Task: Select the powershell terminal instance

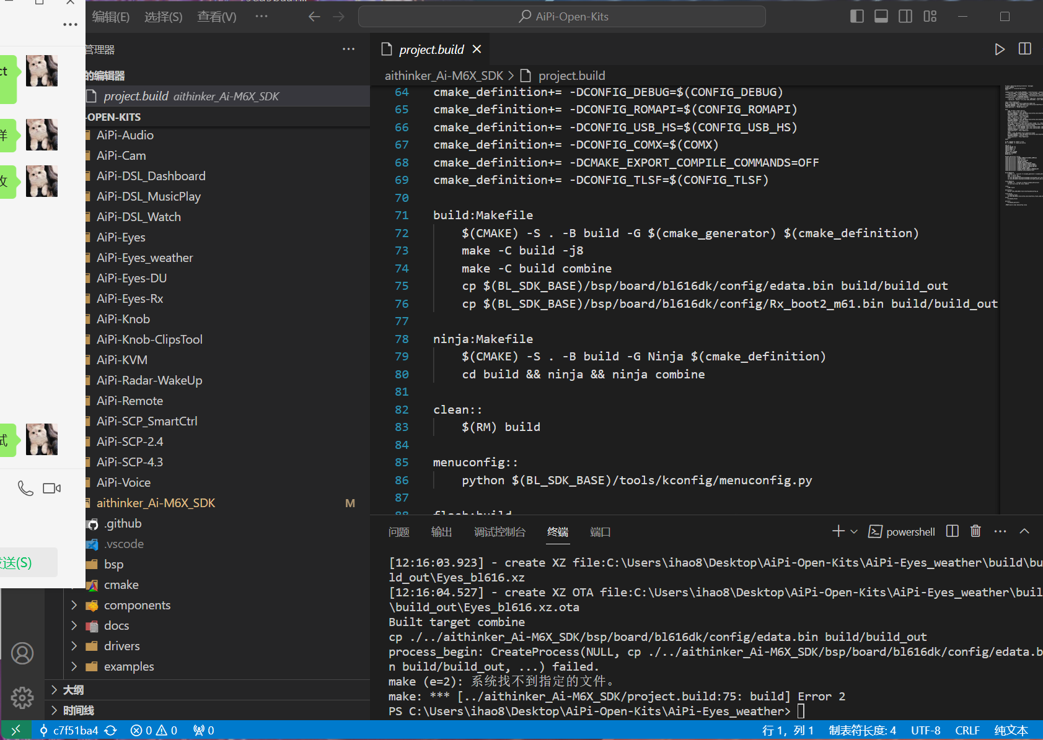Action: click(x=902, y=531)
